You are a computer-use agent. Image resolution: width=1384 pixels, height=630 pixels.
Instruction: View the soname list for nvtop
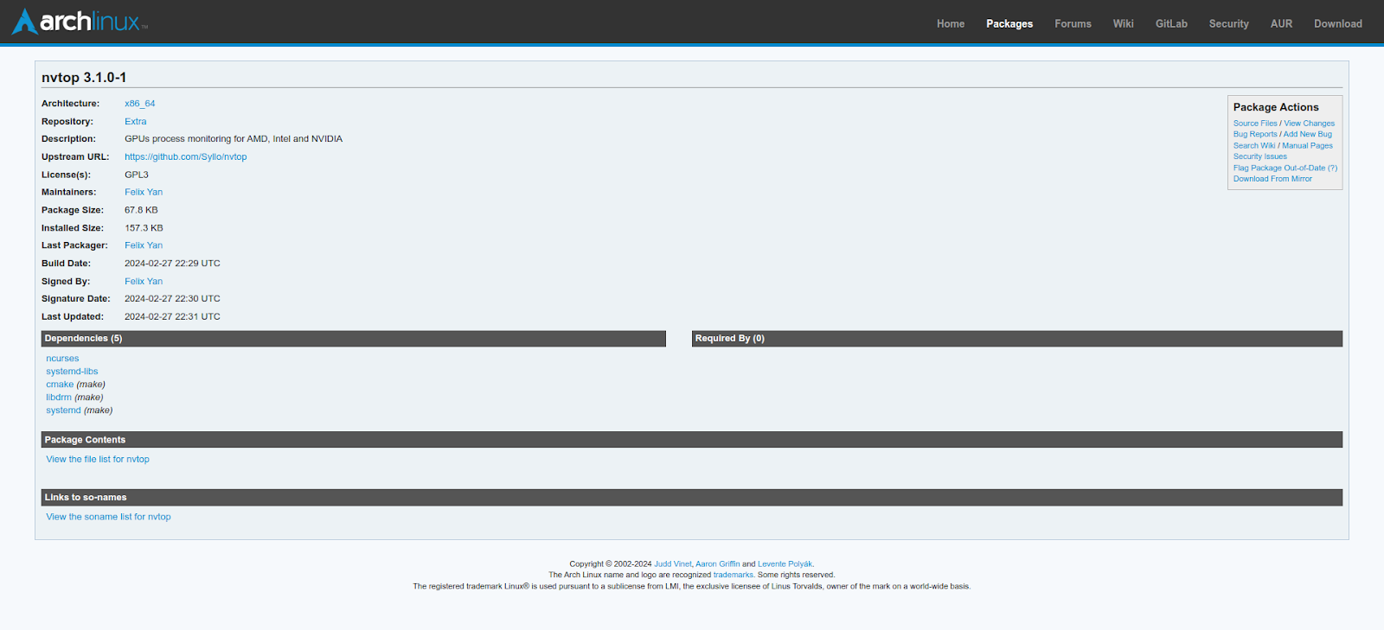click(108, 517)
